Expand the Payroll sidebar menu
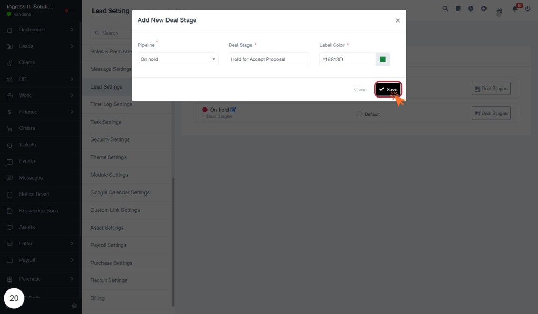The height and width of the screenshot is (314, 538). [40, 260]
